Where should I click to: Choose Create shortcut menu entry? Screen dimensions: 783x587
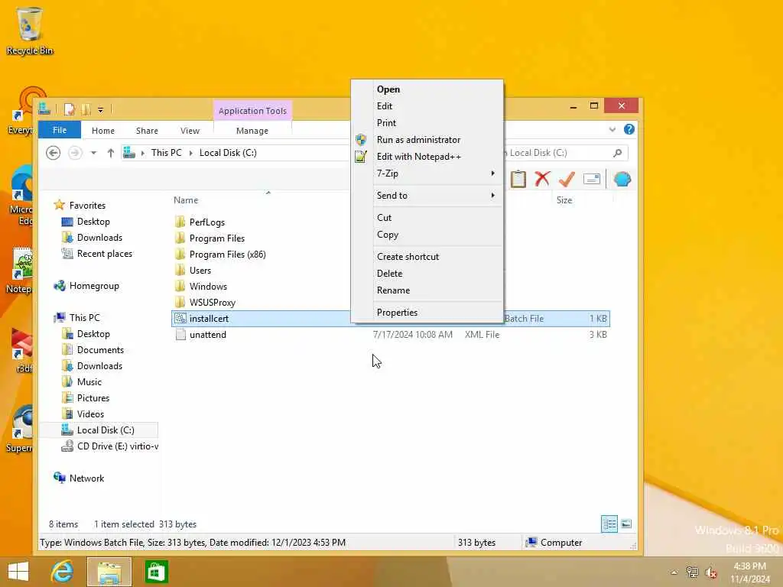[x=427, y=257]
